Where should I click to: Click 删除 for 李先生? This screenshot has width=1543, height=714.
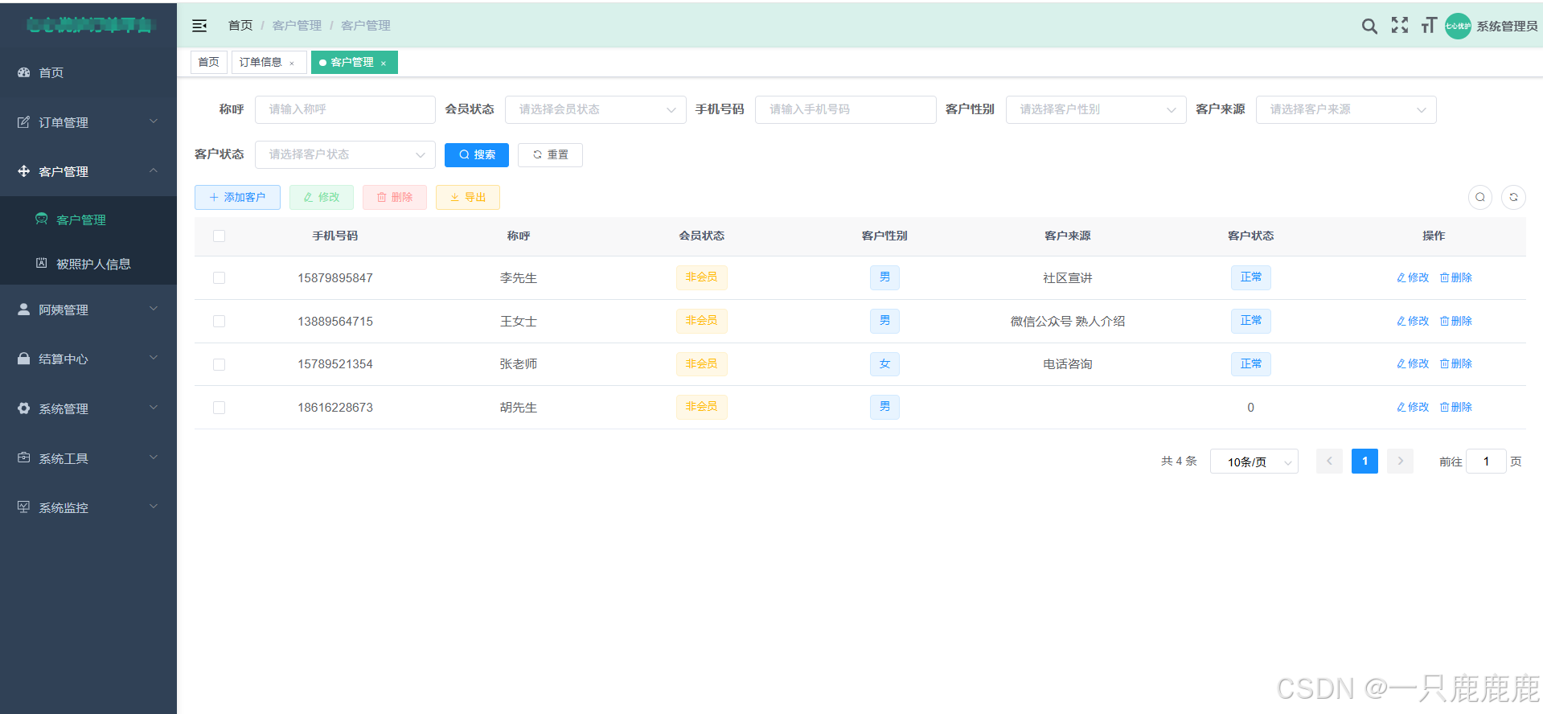1455,277
